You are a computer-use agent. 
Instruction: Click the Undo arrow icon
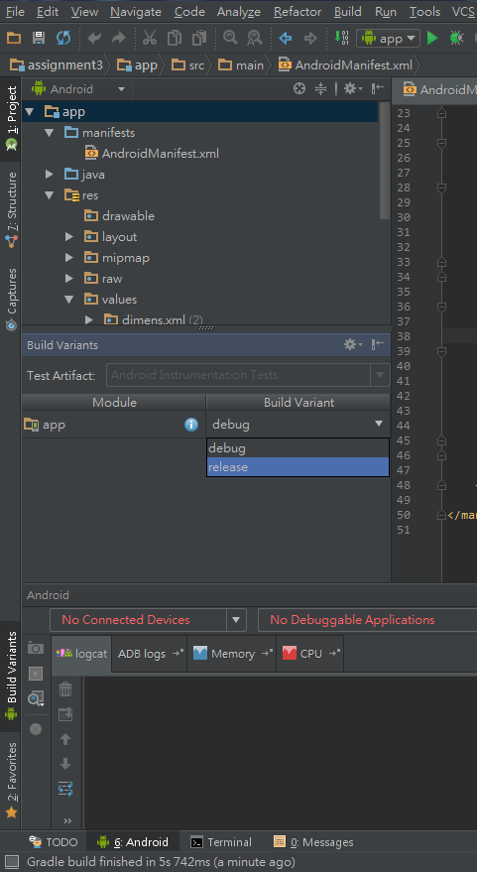(94, 38)
